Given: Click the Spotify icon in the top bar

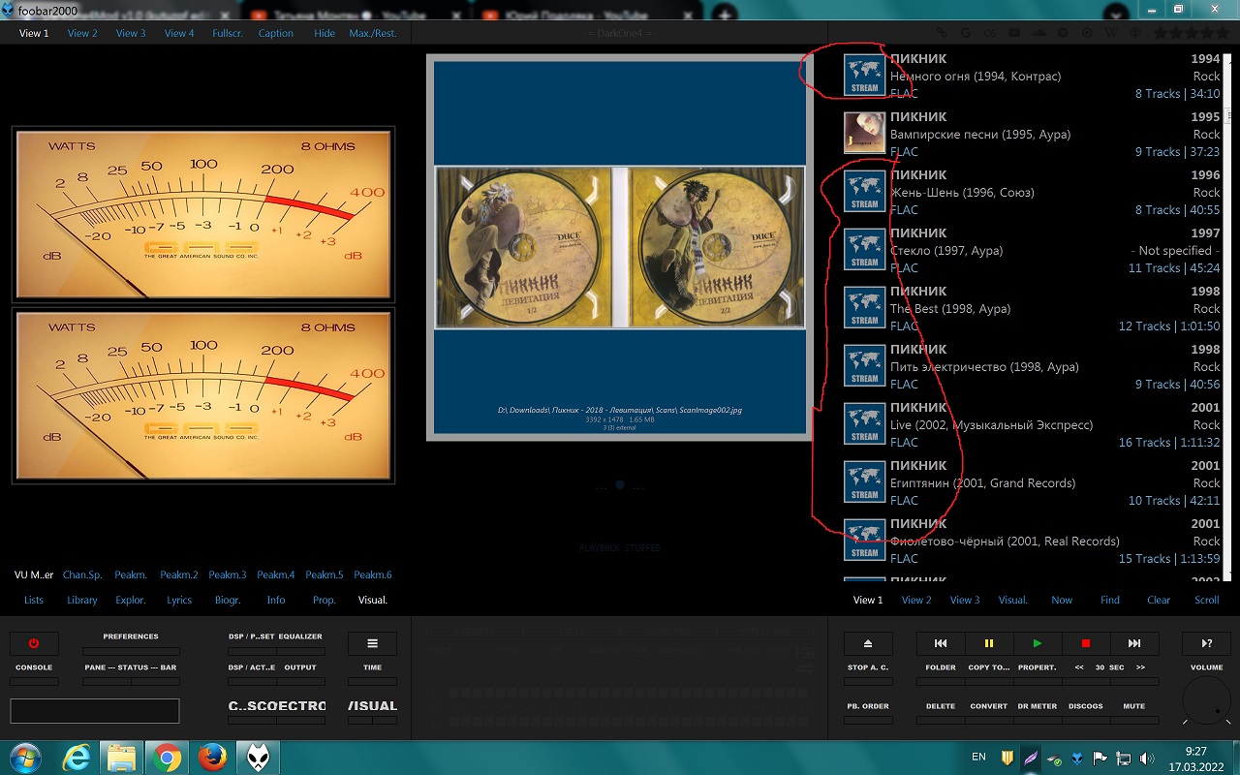Looking at the screenshot, I should [x=1064, y=33].
